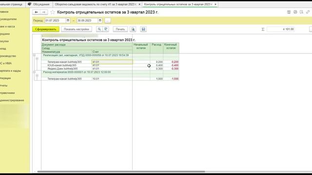Select the Ютуб-канал buhhelp365 row
The height and width of the screenshot is (175, 312).
(62, 65)
